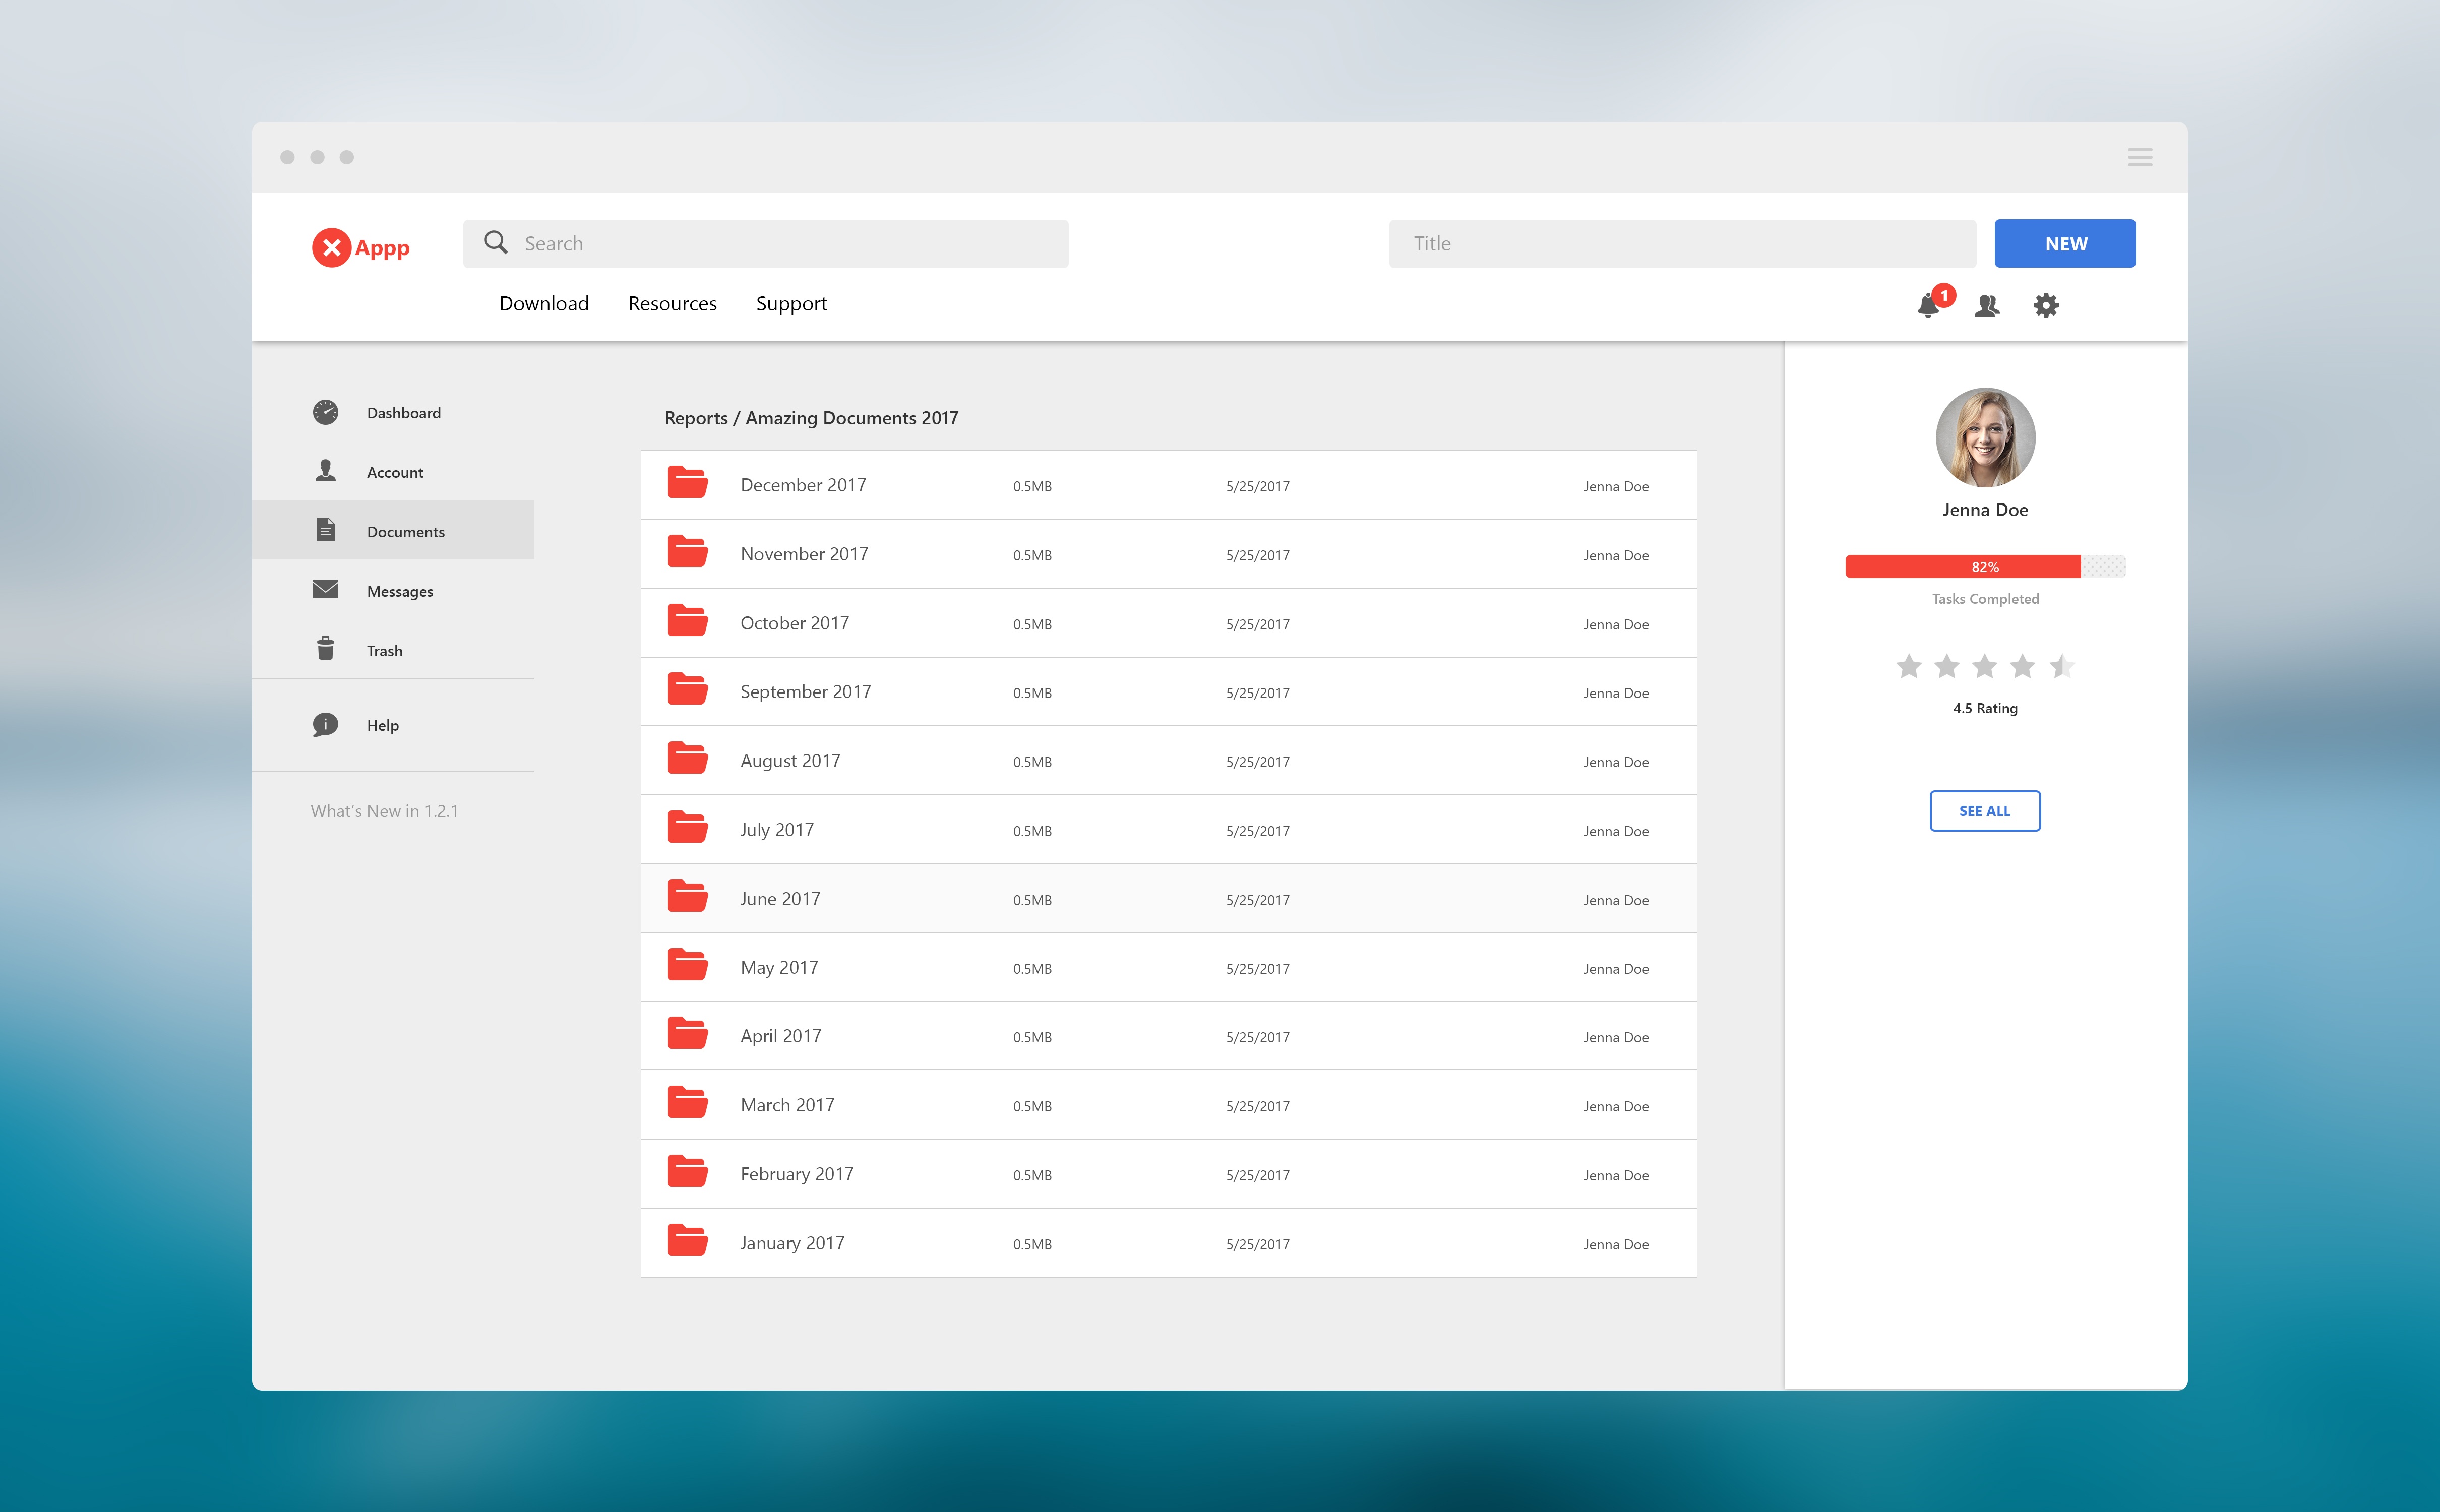Open the Account sidebar item
This screenshot has width=2440, height=1512.
pyautogui.click(x=394, y=472)
